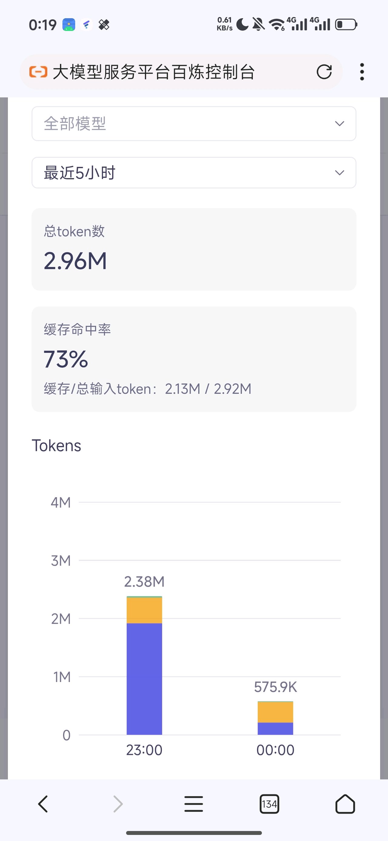Go back with the left arrow
This screenshot has height=841, width=388.
coord(43,804)
